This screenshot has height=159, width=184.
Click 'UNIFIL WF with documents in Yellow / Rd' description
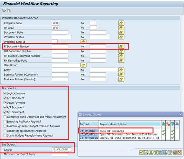[129, 138]
